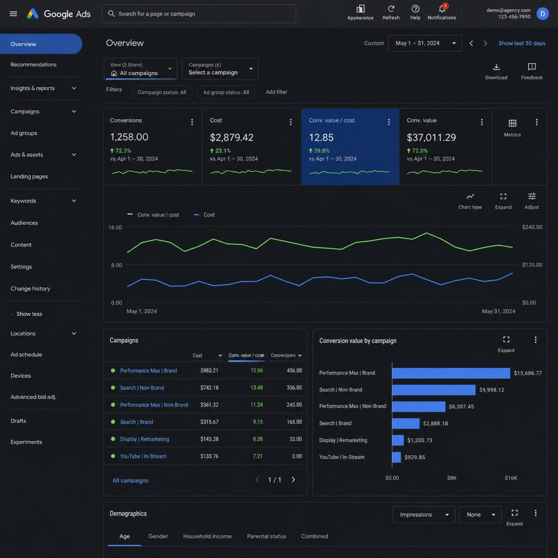Click the Performance Max | Brand value bar
This screenshot has width=558, height=558.
pyautogui.click(x=451, y=373)
